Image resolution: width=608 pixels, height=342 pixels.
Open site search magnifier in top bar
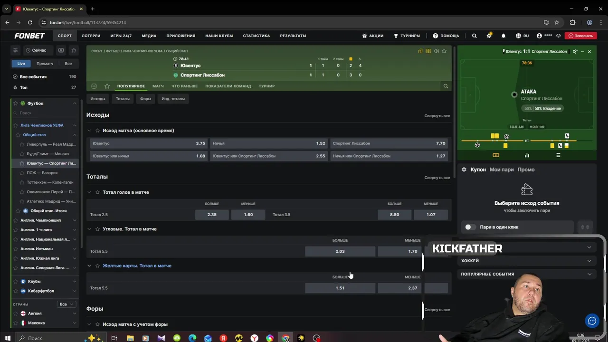click(x=474, y=36)
